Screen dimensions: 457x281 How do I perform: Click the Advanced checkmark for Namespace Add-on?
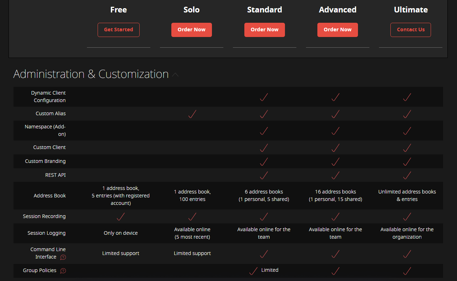336,131
